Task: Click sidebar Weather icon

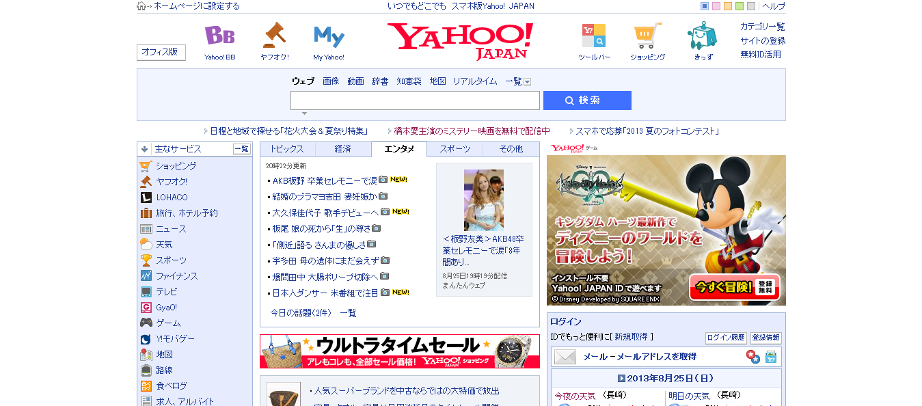Action: pos(146,245)
